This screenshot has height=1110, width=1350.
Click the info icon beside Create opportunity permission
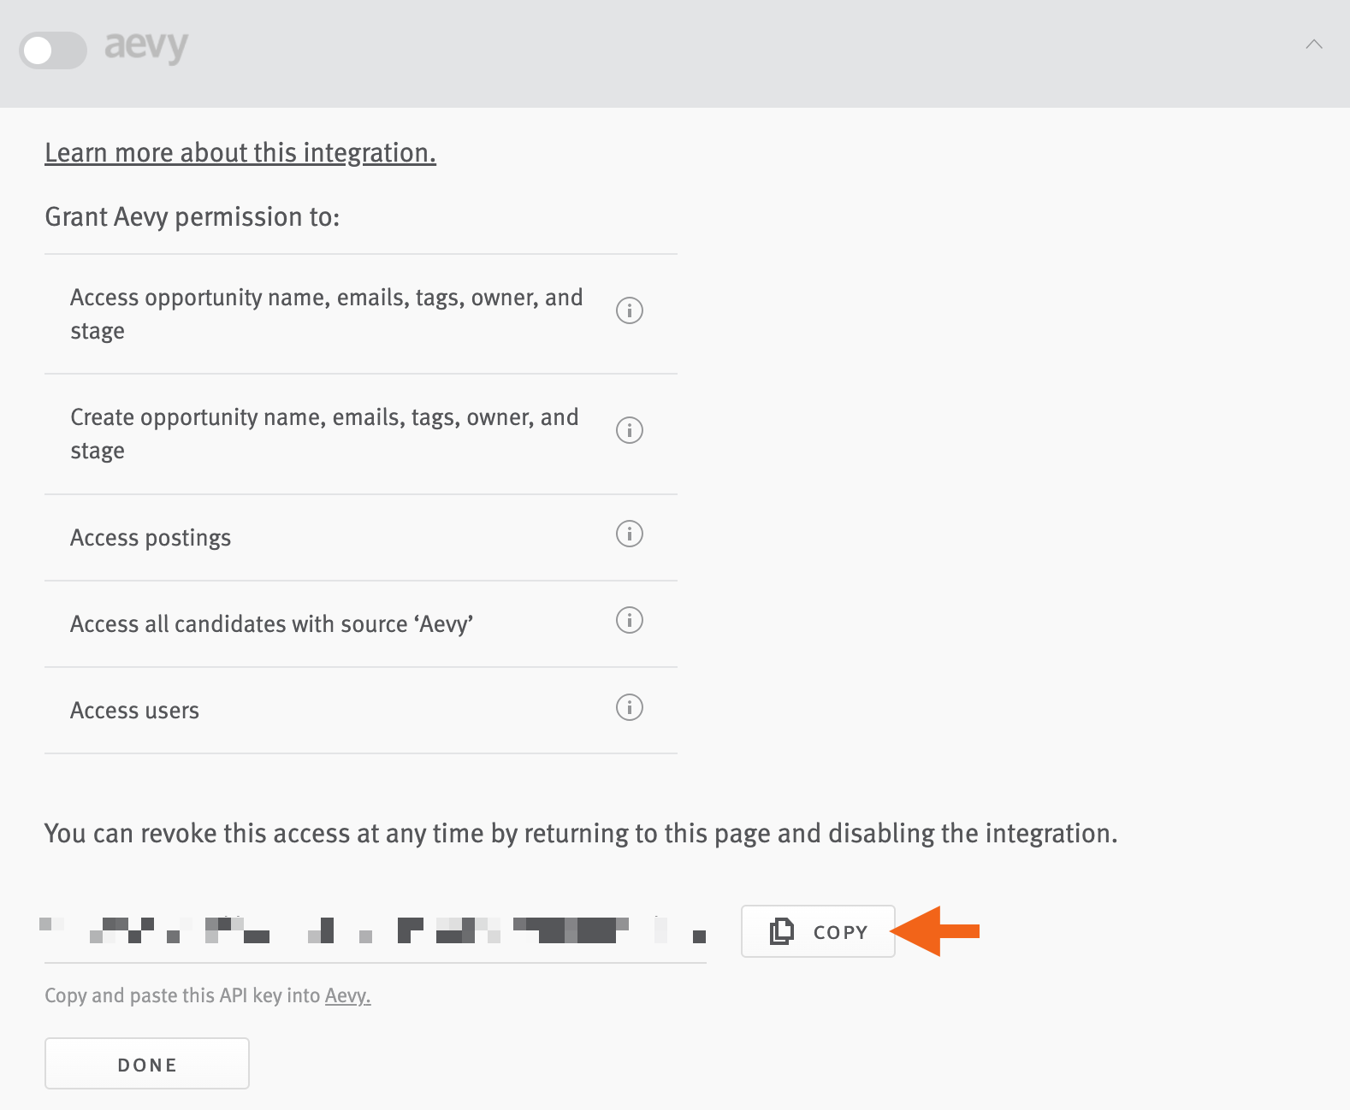[629, 430]
